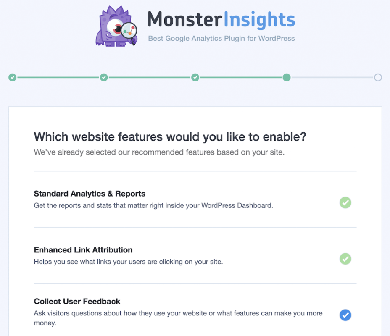Viewport: 390px width, 336px height.
Task: Click the 'Which website features' page heading
Action: tap(170, 137)
